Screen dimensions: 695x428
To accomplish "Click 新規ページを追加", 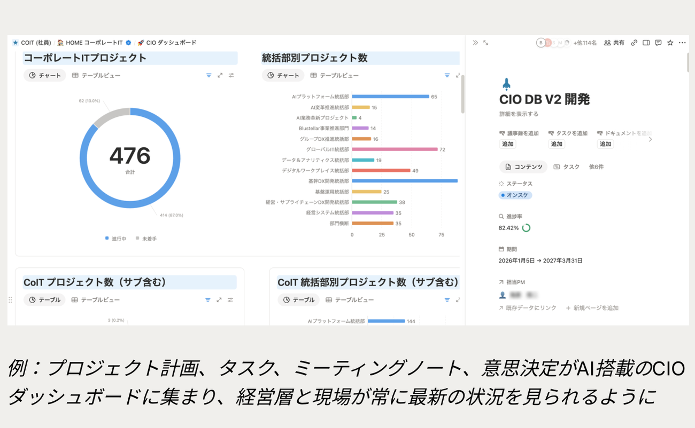I will [592, 308].
